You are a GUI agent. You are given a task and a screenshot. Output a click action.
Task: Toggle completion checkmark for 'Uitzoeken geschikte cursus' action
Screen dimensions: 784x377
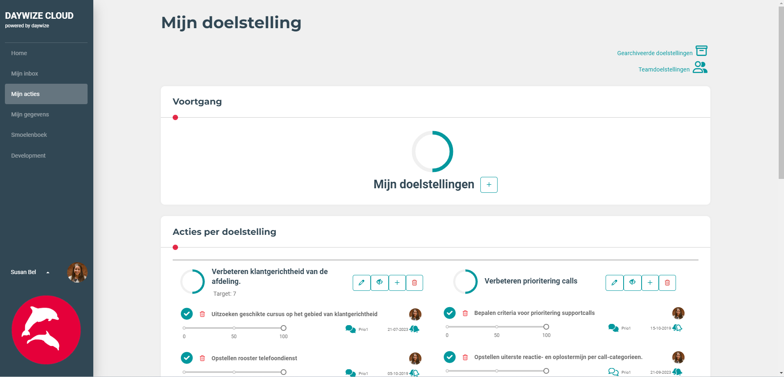pos(187,314)
